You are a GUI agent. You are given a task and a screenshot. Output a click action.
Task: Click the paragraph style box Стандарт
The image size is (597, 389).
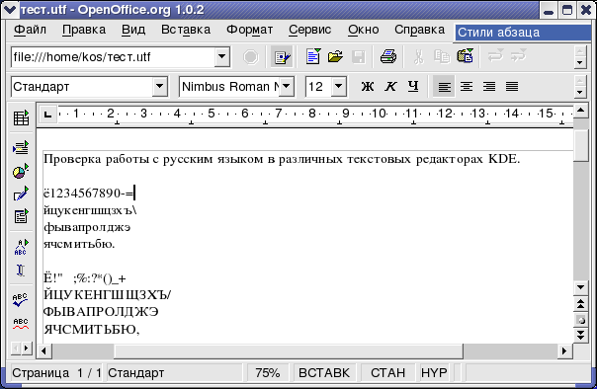tap(82, 87)
